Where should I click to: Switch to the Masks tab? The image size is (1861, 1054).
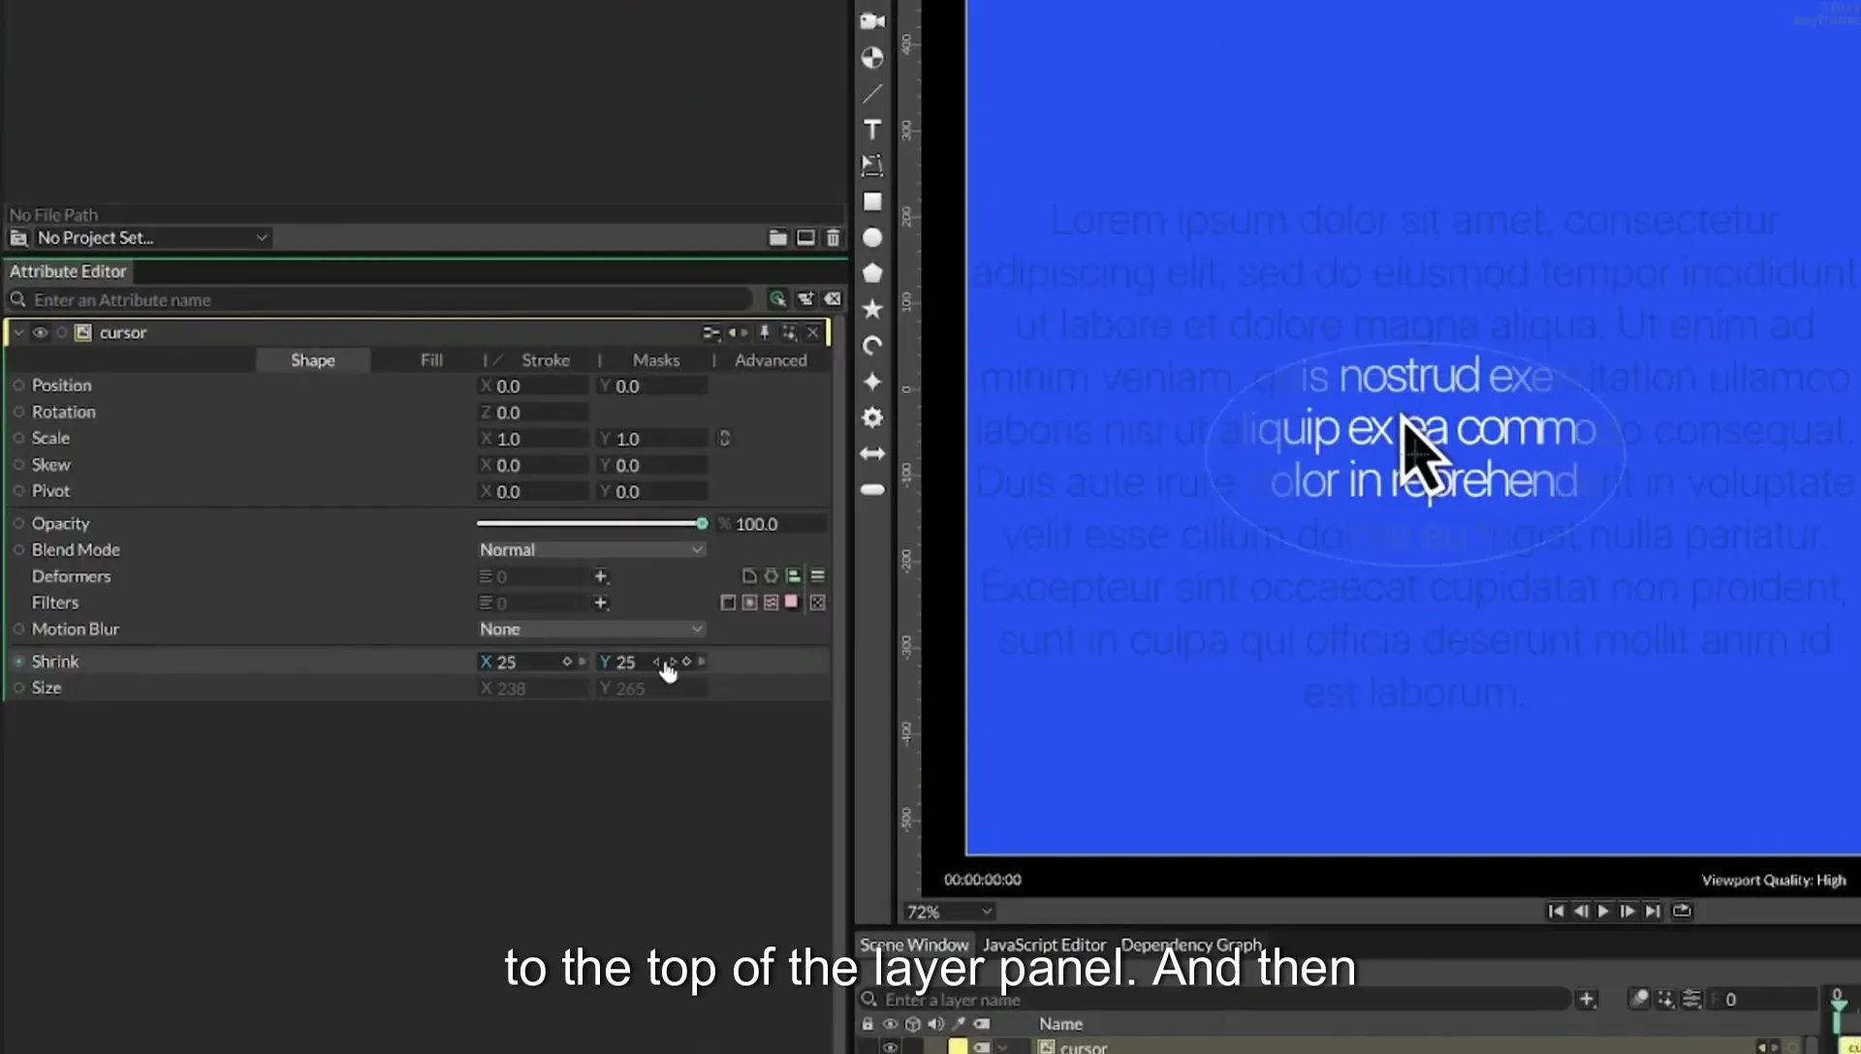(656, 360)
